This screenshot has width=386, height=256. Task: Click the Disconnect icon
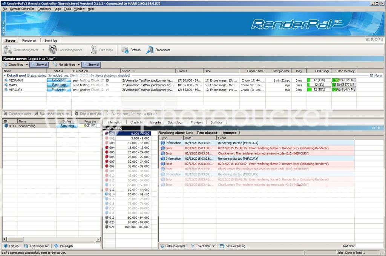(150, 50)
